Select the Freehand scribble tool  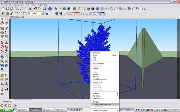(6, 37)
